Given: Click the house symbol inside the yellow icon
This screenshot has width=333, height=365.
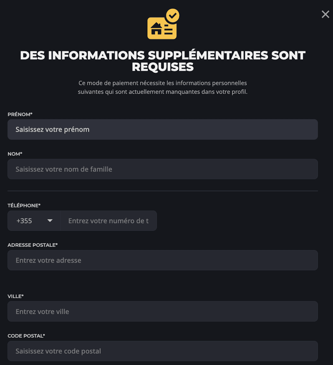Looking at the screenshot, I should pyautogui.click(x=157, y=28).
